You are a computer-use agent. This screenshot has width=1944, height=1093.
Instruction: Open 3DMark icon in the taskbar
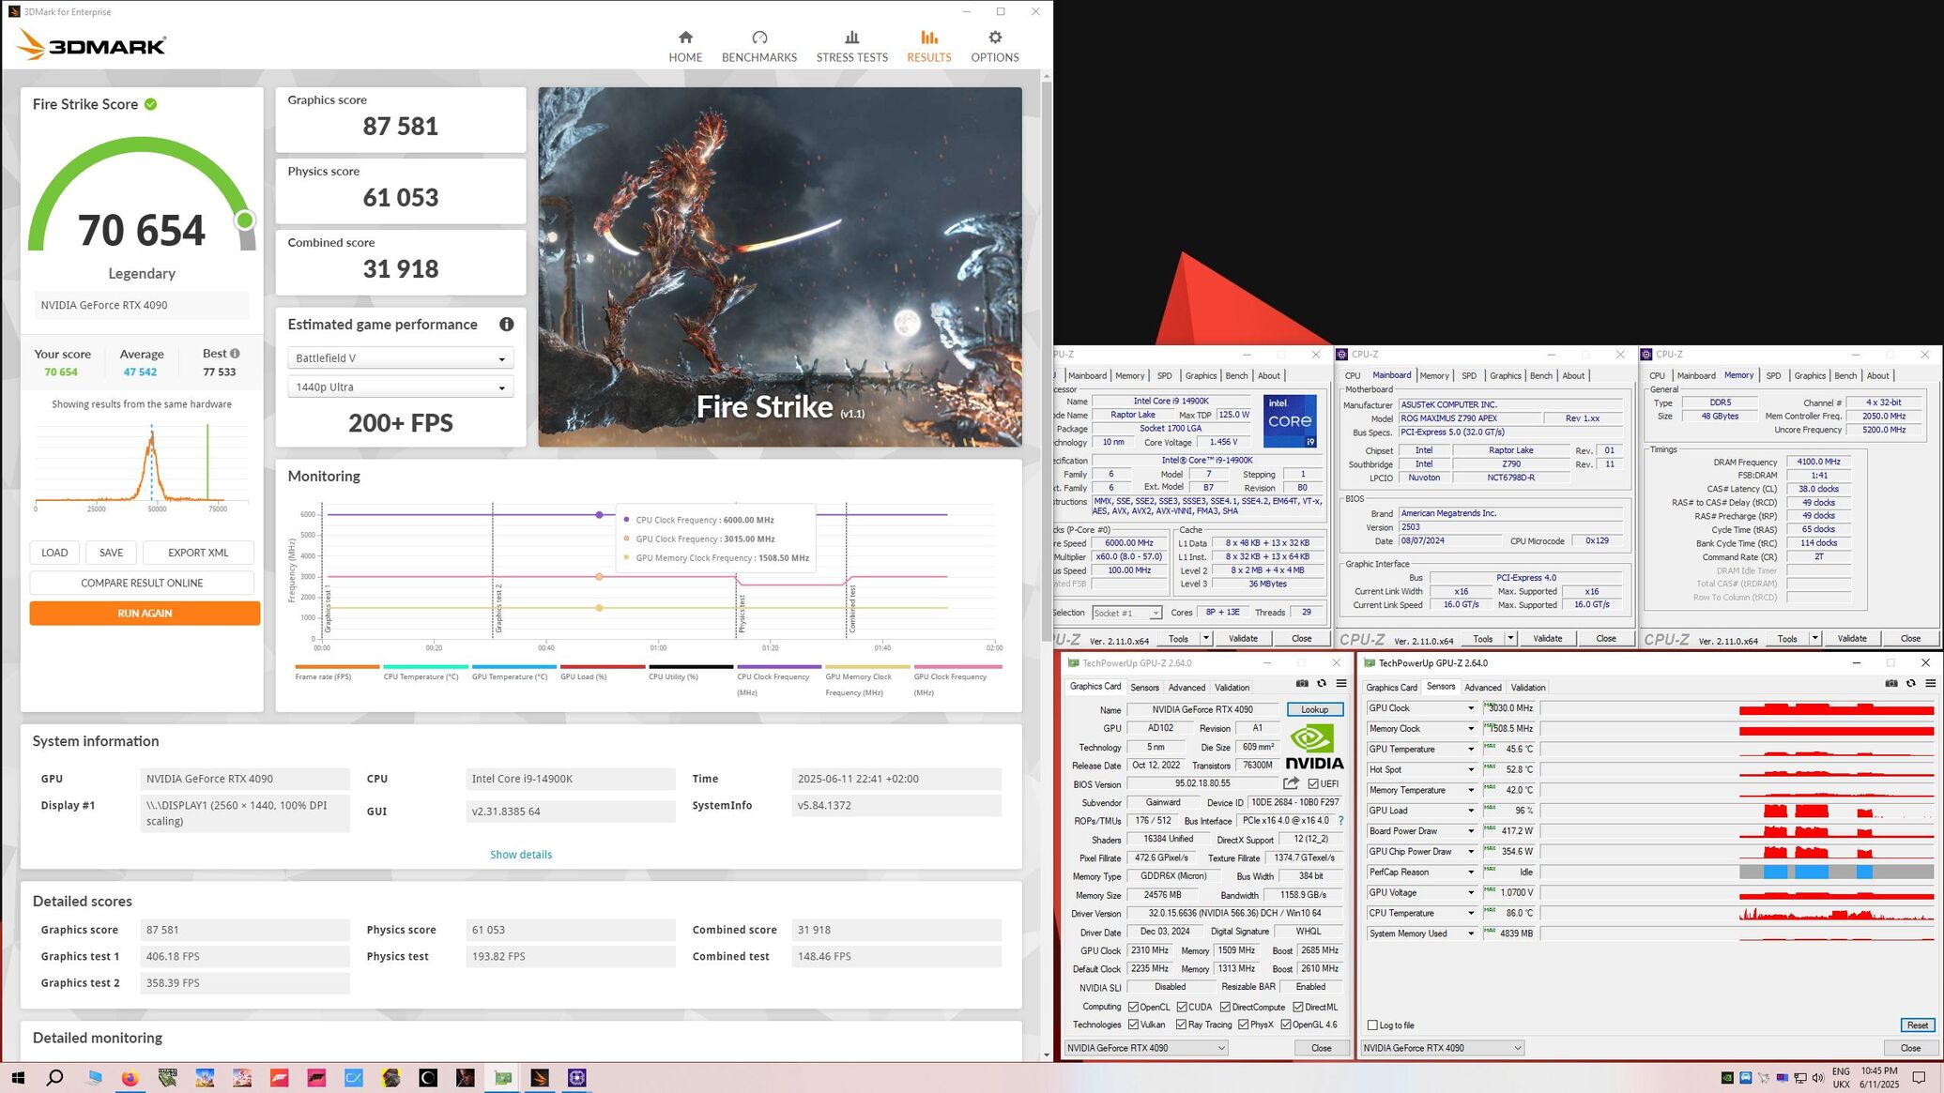point(540,1078)
